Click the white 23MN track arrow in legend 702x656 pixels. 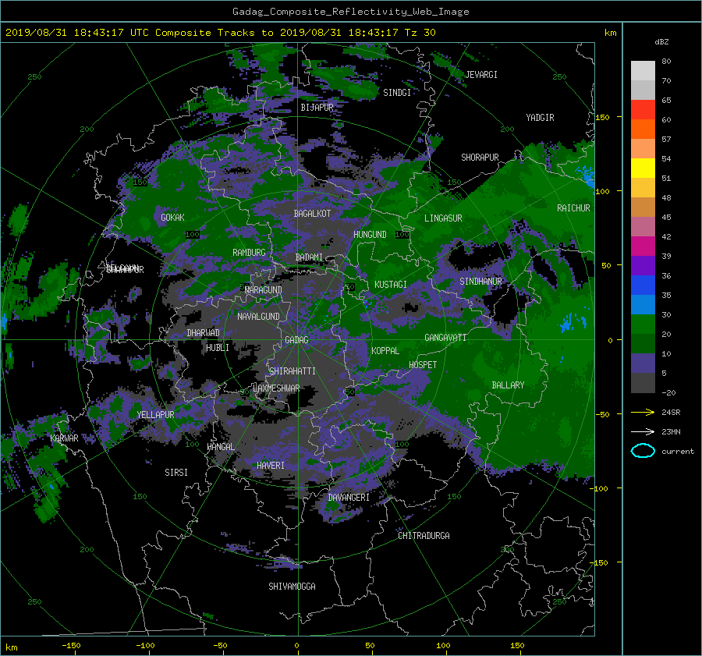(x=643, y=431)
